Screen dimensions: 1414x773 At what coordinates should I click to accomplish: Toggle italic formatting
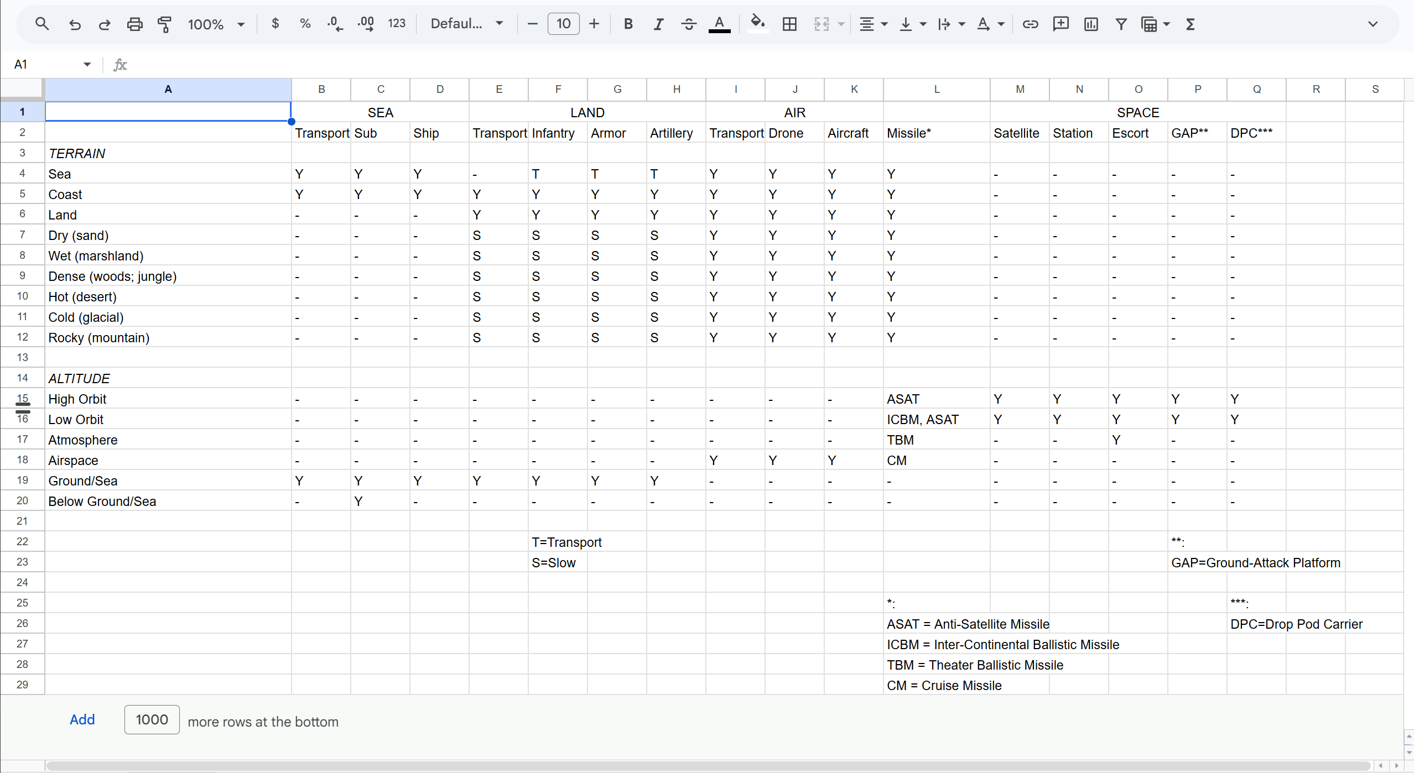[658, 24]
